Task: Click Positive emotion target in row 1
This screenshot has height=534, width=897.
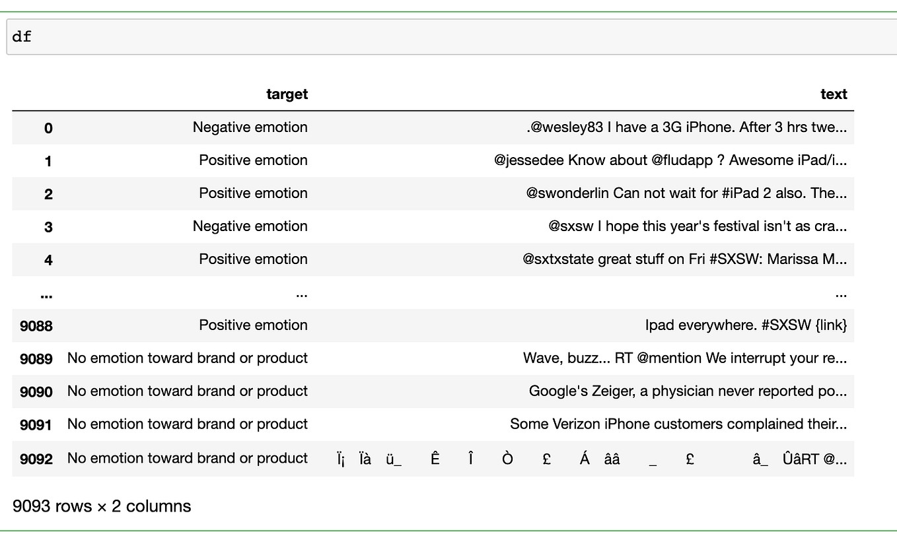Action: 253,160
